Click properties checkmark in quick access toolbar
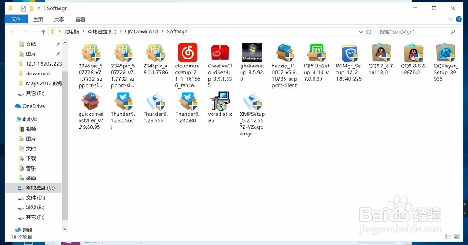 pyautogui.click(x=23, y=8)
